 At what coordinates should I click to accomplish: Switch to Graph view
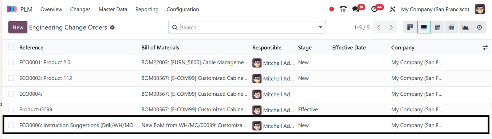[465, 27]
